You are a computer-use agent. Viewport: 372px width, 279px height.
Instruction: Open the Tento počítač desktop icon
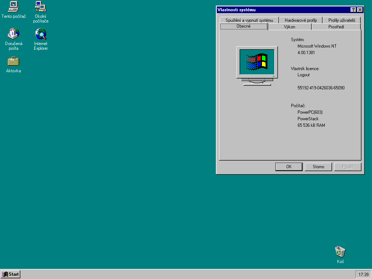[13, 6]
